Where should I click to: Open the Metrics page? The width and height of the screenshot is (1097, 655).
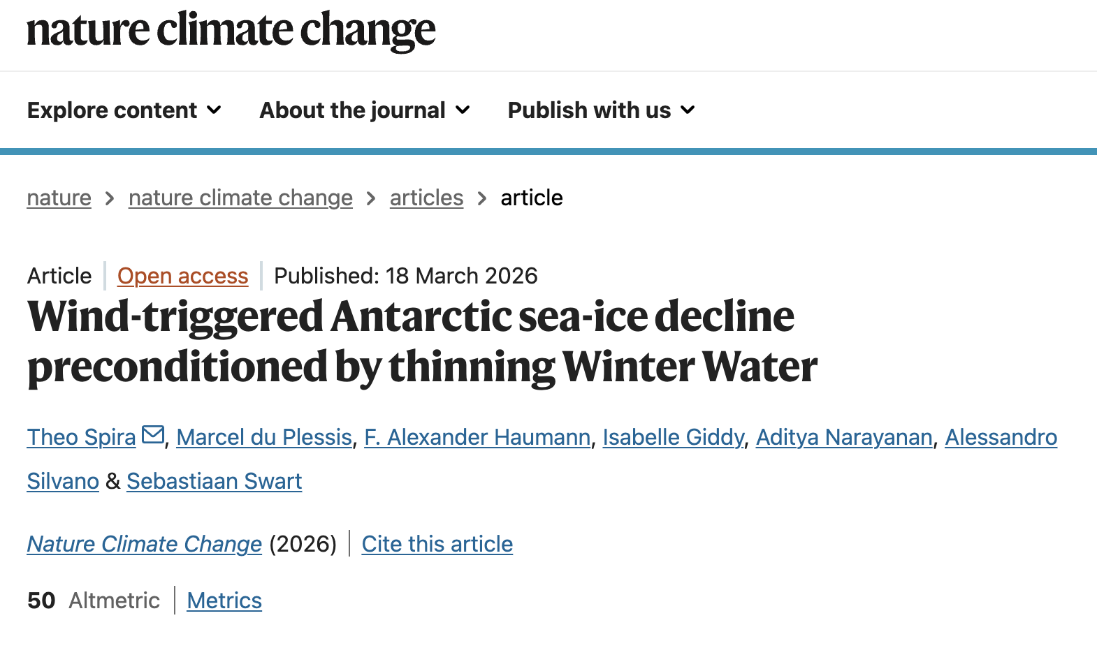pyautogui.click(x=224, y=601)
